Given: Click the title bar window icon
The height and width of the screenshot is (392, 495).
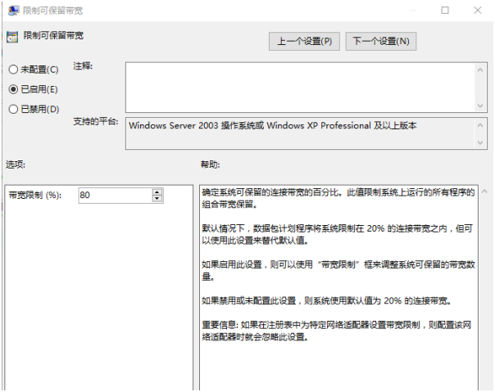Looking at the screenshot, I should point(13,11).
